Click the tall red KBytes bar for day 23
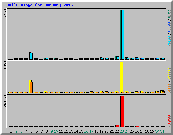 click(x=122, y=111)
